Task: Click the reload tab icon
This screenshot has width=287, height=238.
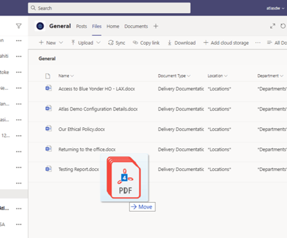Action: [283, 26]
